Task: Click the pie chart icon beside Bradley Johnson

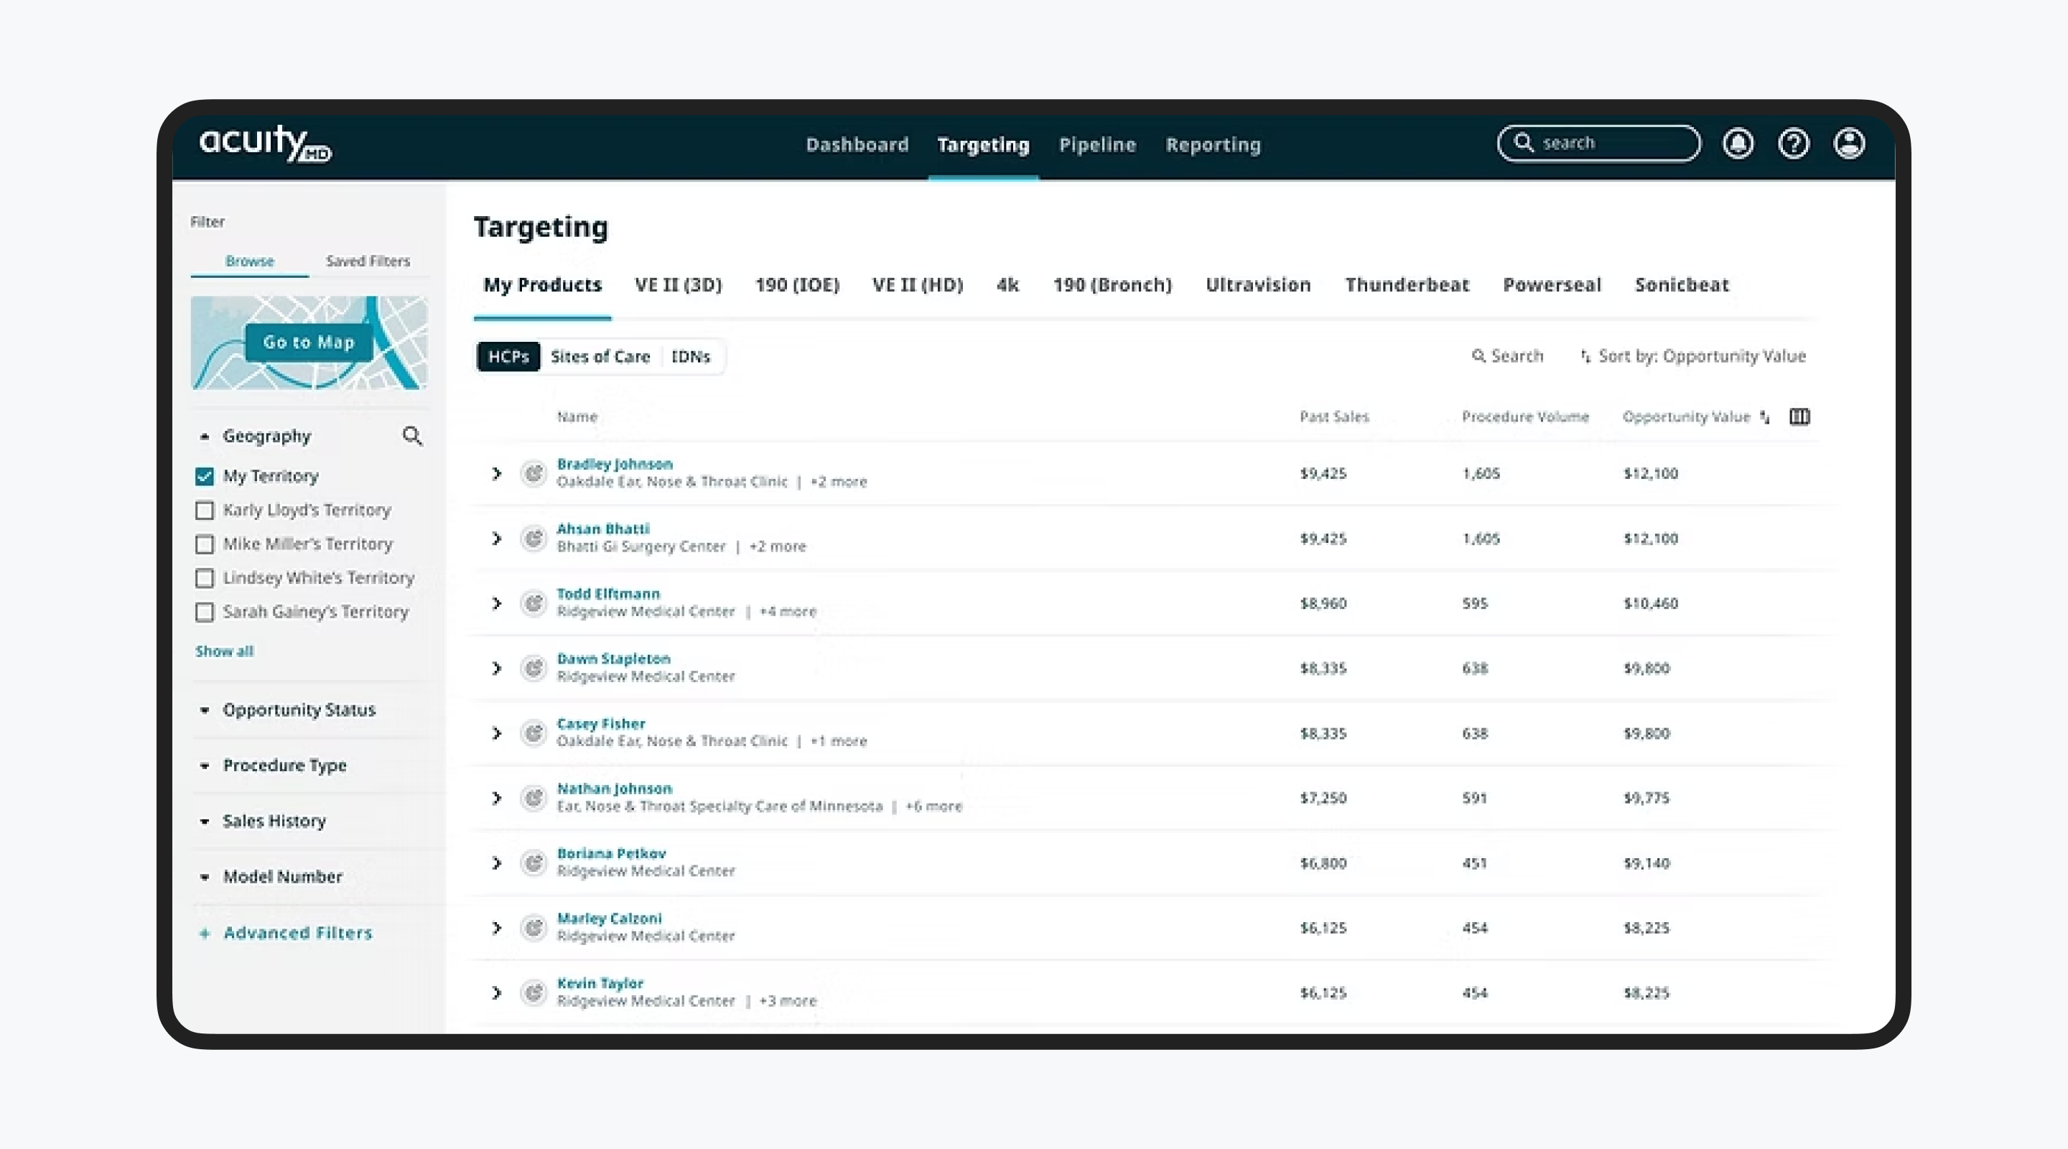Action: point(534,473)
